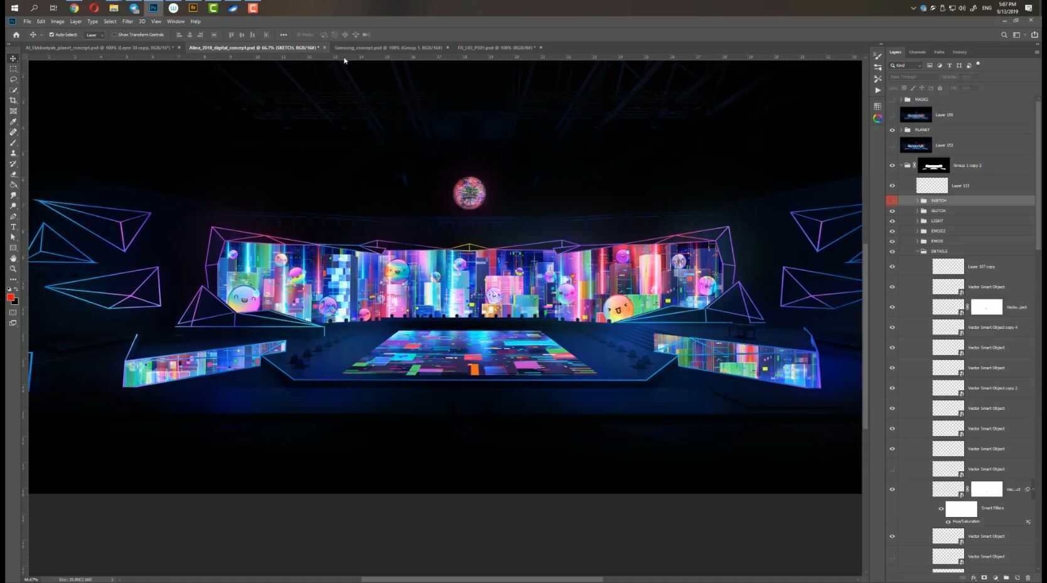Expand the PLANET group
This screenshot has height=583, width=1047.
pos(901,130)
